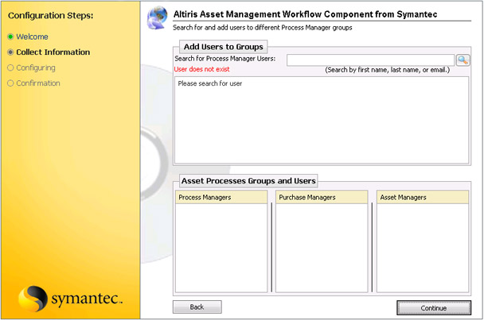Click the magnifying glass search icon
The height and width of the screenshot is (320, 484).
pyautogui.click(x=463, y=60)
